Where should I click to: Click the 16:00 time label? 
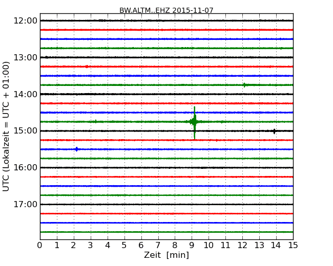[26, 168]
